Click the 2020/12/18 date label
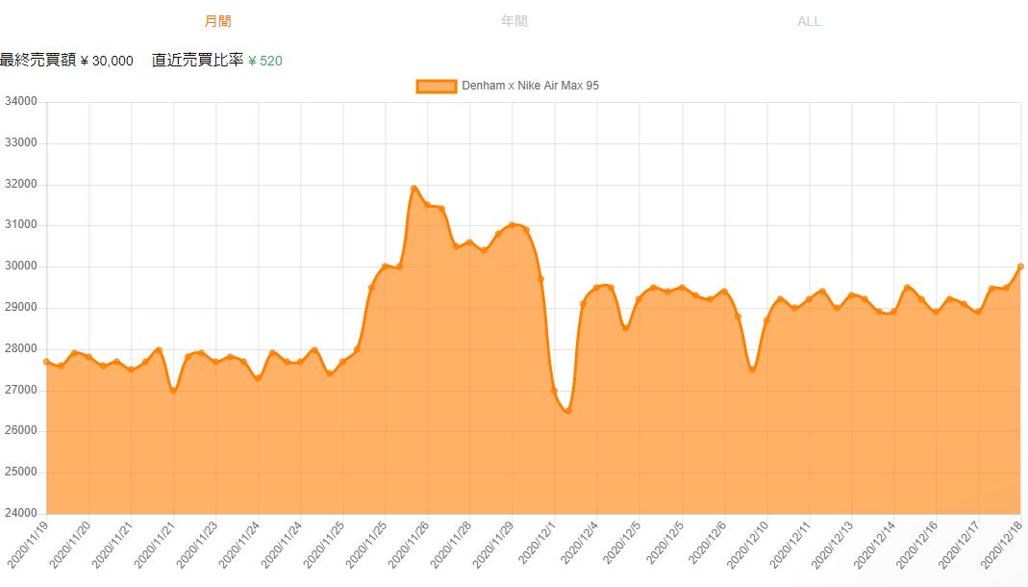The image size is (1028, 587). point(1002,545)
